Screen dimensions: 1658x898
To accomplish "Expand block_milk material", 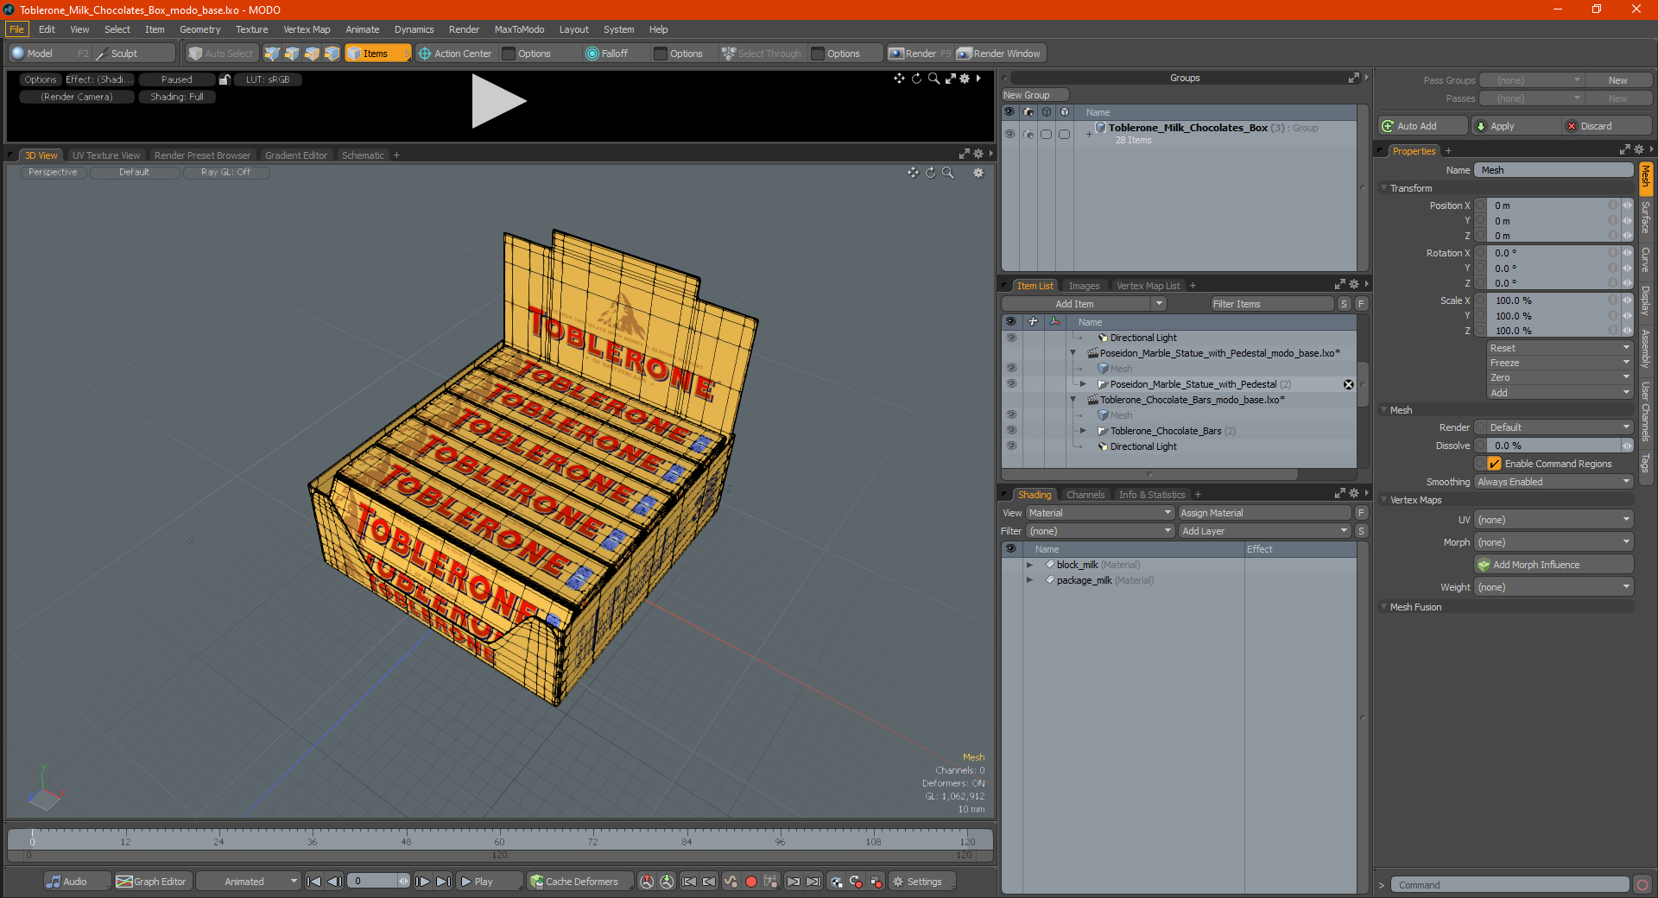I will point(1029,565).
